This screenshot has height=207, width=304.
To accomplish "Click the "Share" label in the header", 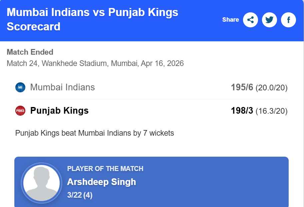I will click(230, 20).
